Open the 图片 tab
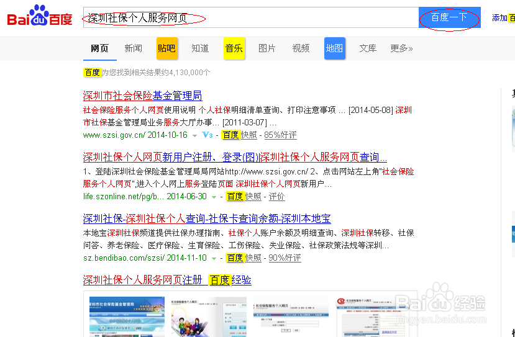 (x=267, y=48)
